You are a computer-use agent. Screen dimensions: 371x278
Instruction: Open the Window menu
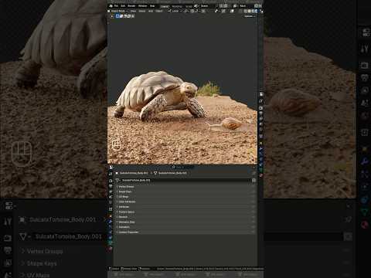[143, 5]
